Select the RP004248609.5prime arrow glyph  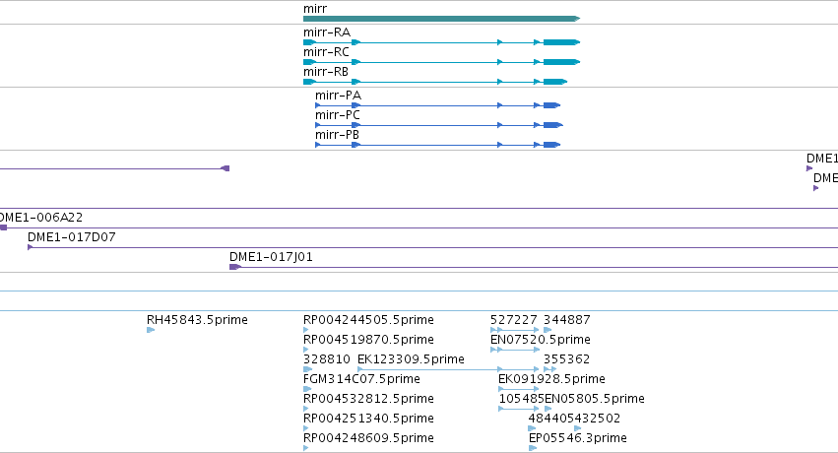(305, 448)
